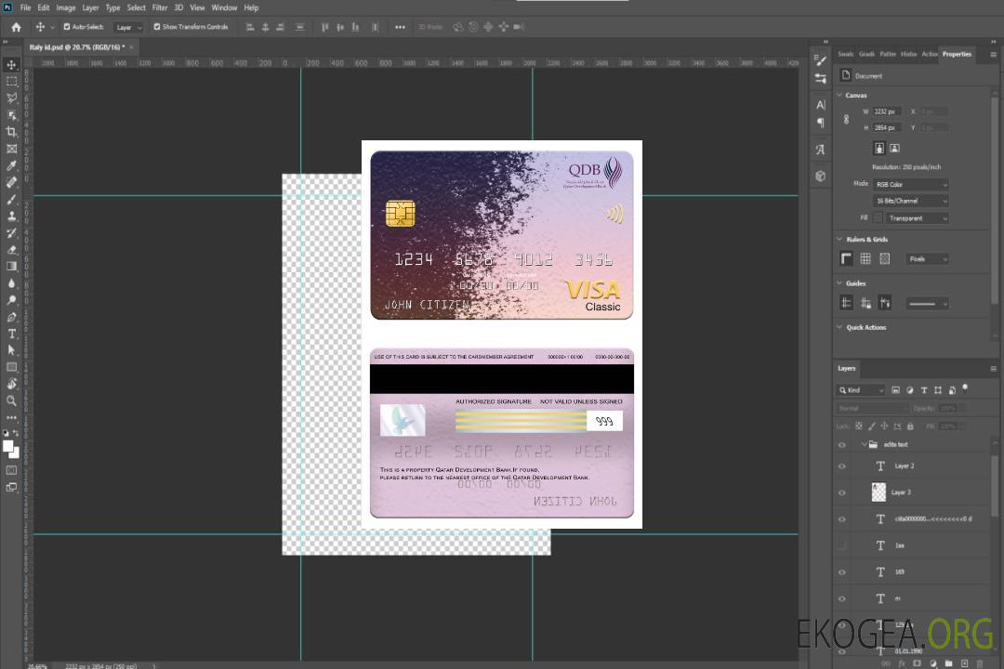Select the Crop tool

(x=11, y=132)
